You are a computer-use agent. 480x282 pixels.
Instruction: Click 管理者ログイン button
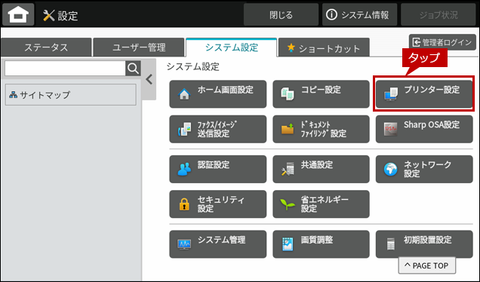click(442, 42)
